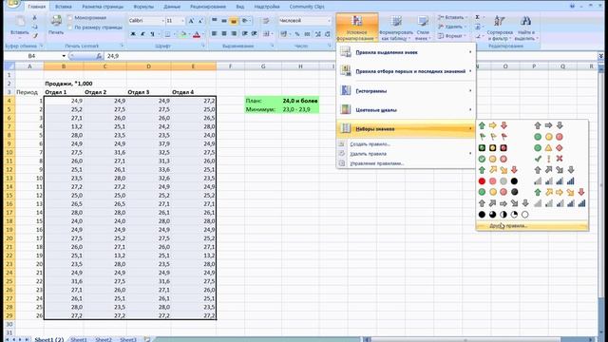Open the Стили ячеек gallery
Image resolution: width=608 pixels, height=342 pixels.
(x=423, y=28)
